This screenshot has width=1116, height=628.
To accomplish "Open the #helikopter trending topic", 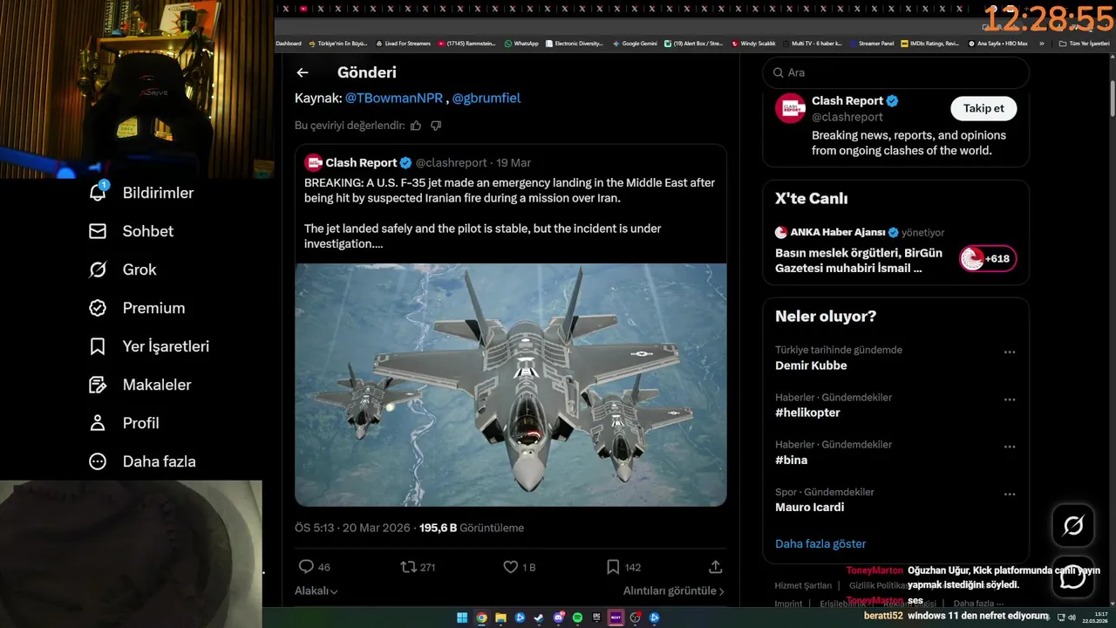I will point(807,413).
